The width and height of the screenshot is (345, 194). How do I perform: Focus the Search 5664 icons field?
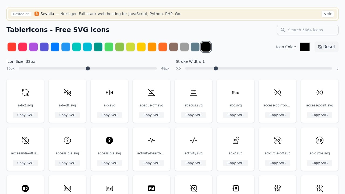click(x=308, y=30)
